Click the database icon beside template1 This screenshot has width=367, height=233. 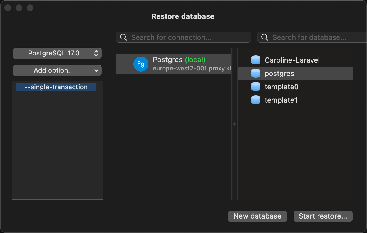pyautogui.click(x=256, y=100)
